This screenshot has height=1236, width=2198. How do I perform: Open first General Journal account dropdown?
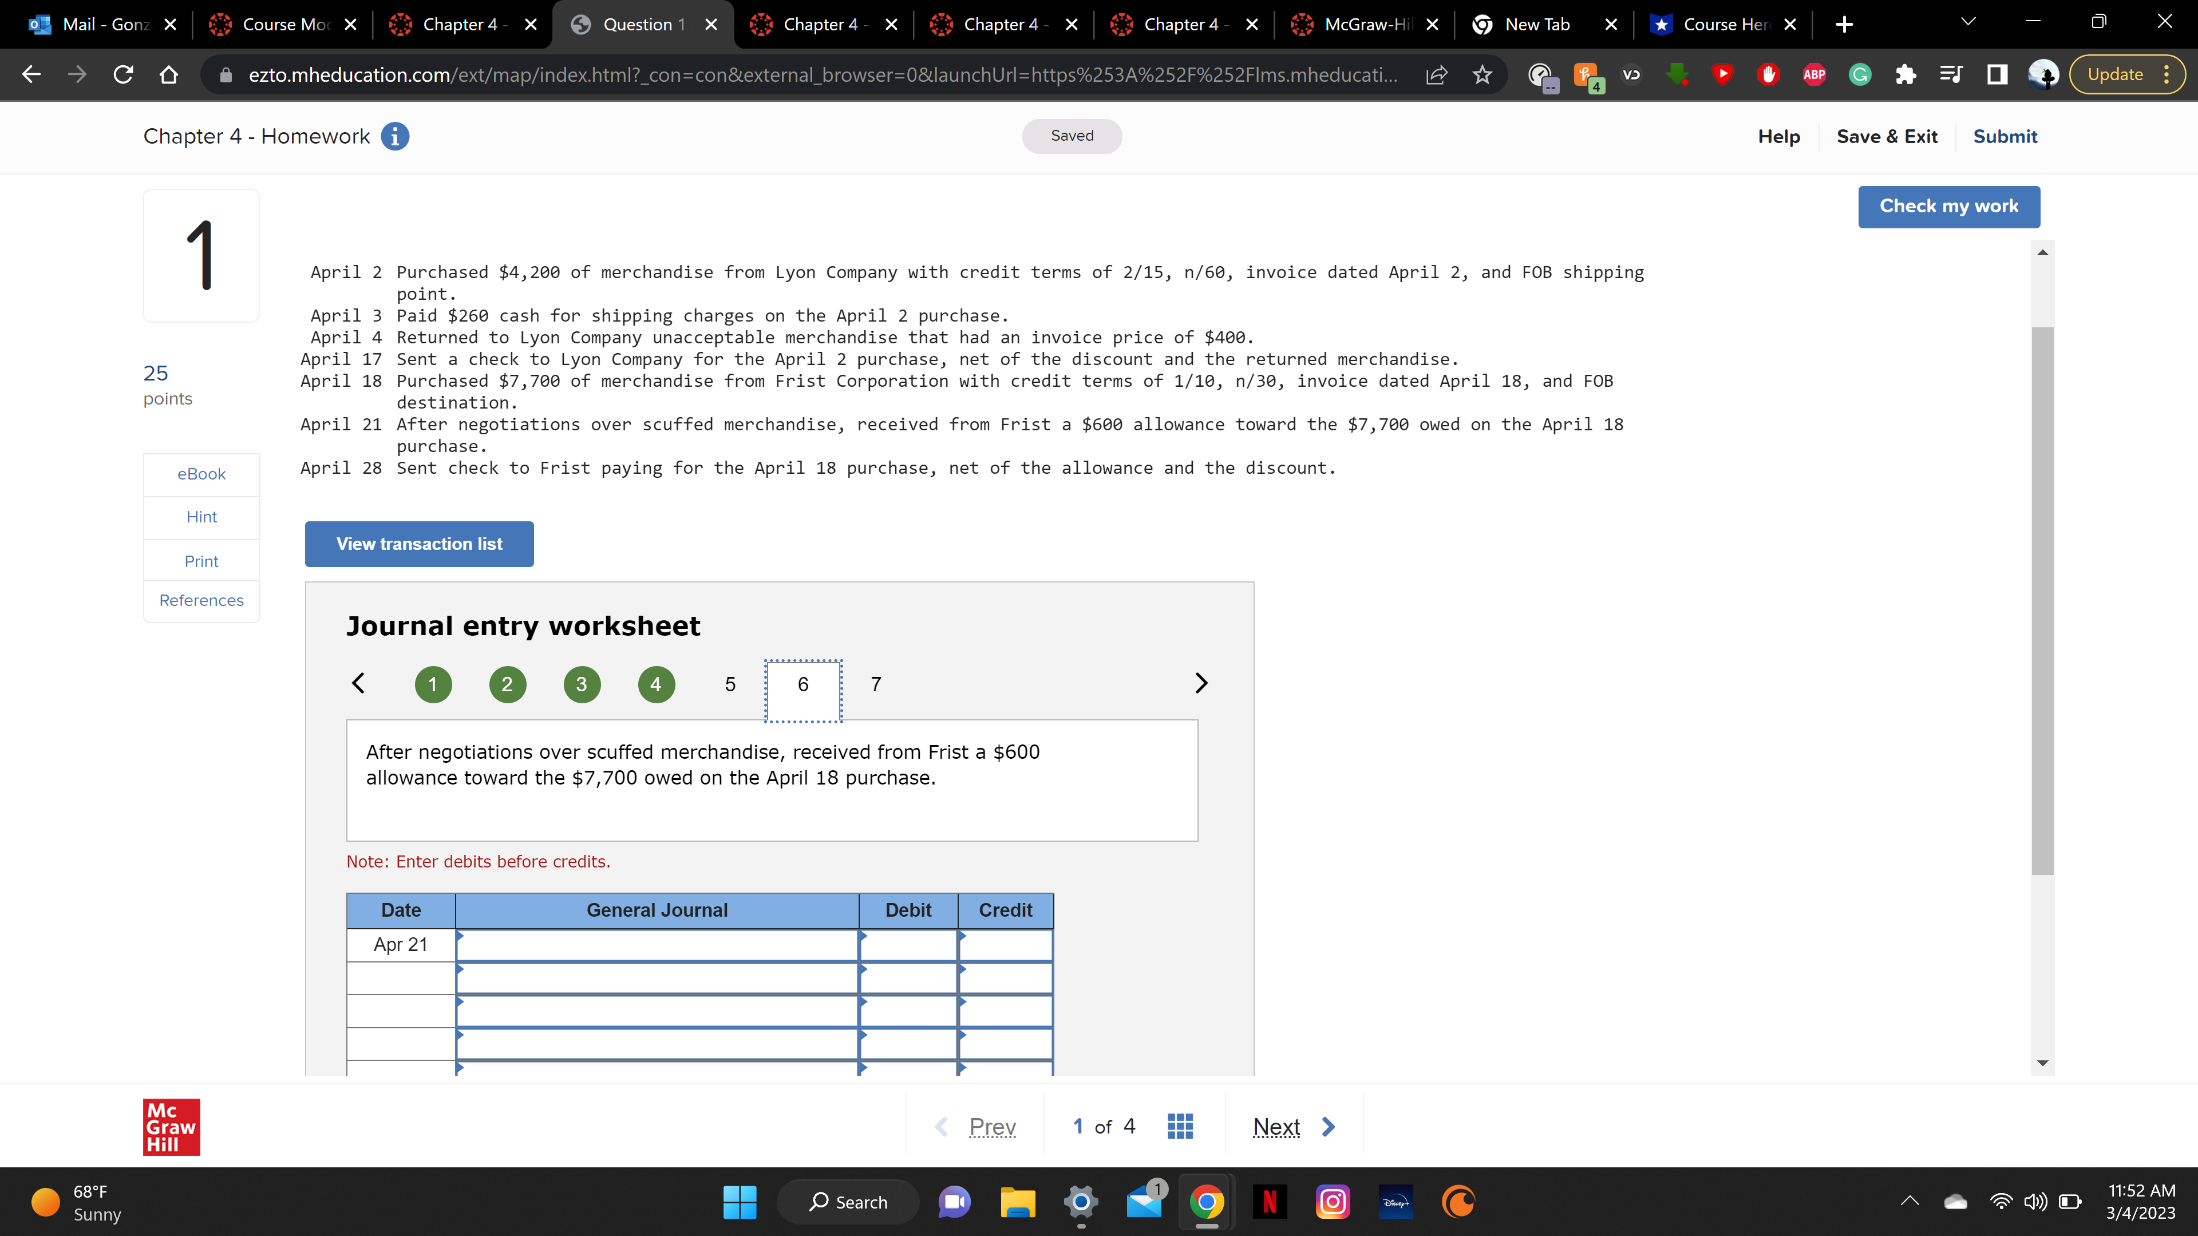point(657,945)
